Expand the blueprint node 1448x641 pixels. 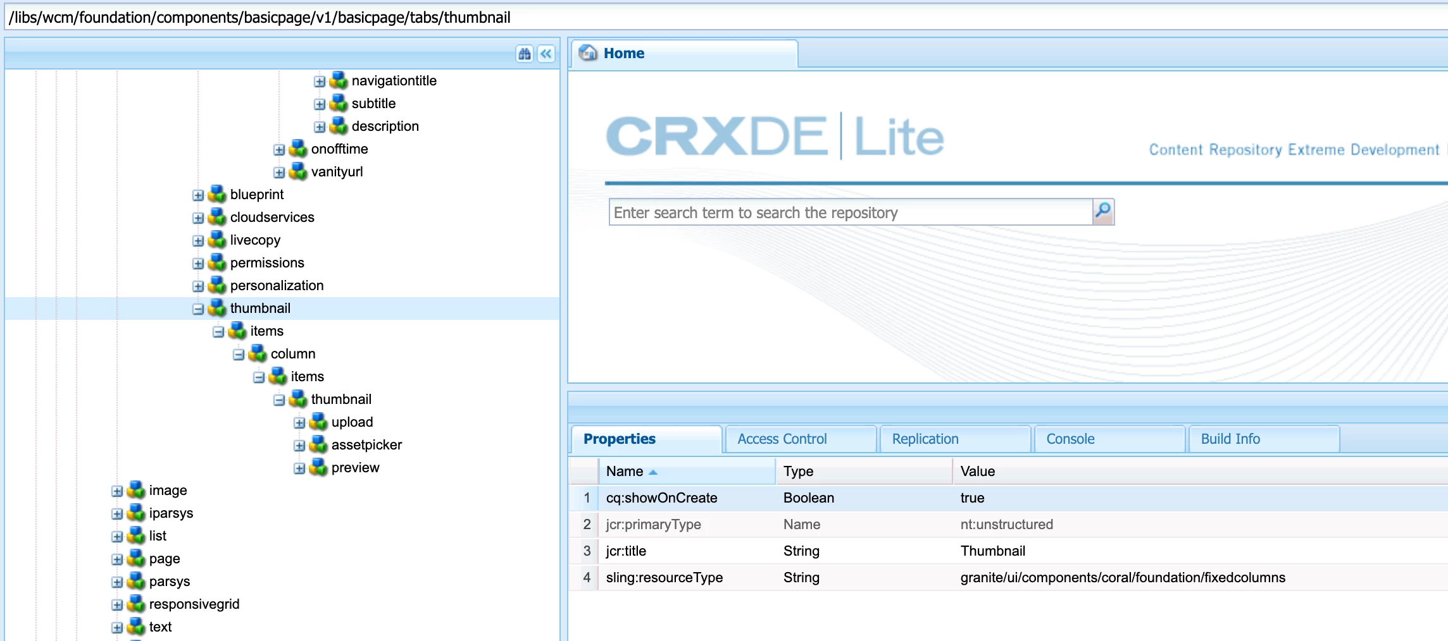[x=198, y=195]
